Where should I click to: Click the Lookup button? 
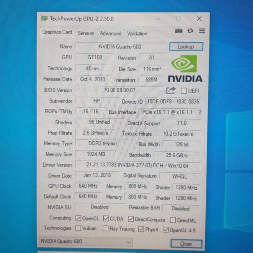click(x=186, y=47)
